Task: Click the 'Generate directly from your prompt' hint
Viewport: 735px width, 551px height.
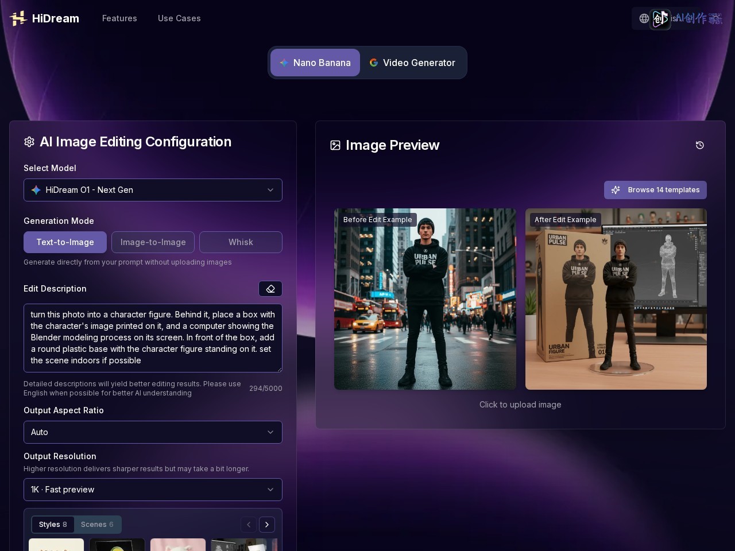Action: pos(127,262)
